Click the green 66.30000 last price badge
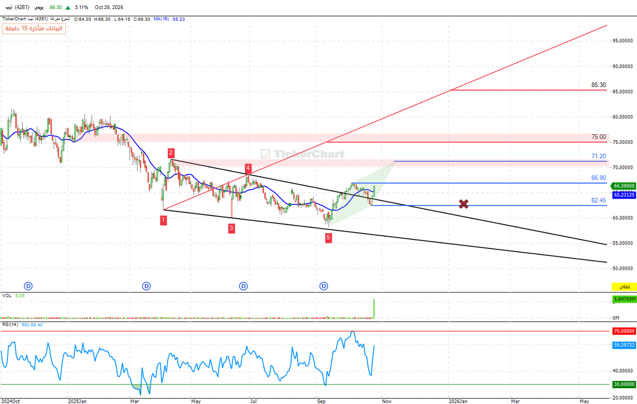The image size is (637, 404). pos(624,186)
